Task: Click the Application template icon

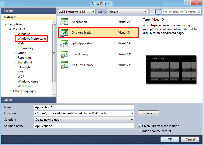Action: (64, 22)
